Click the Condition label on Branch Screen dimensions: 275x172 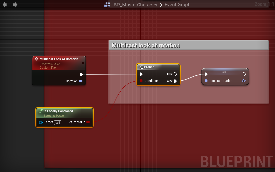[x=151, y=81]
